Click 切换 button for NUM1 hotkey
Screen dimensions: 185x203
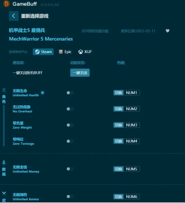[x=118, y=93]
